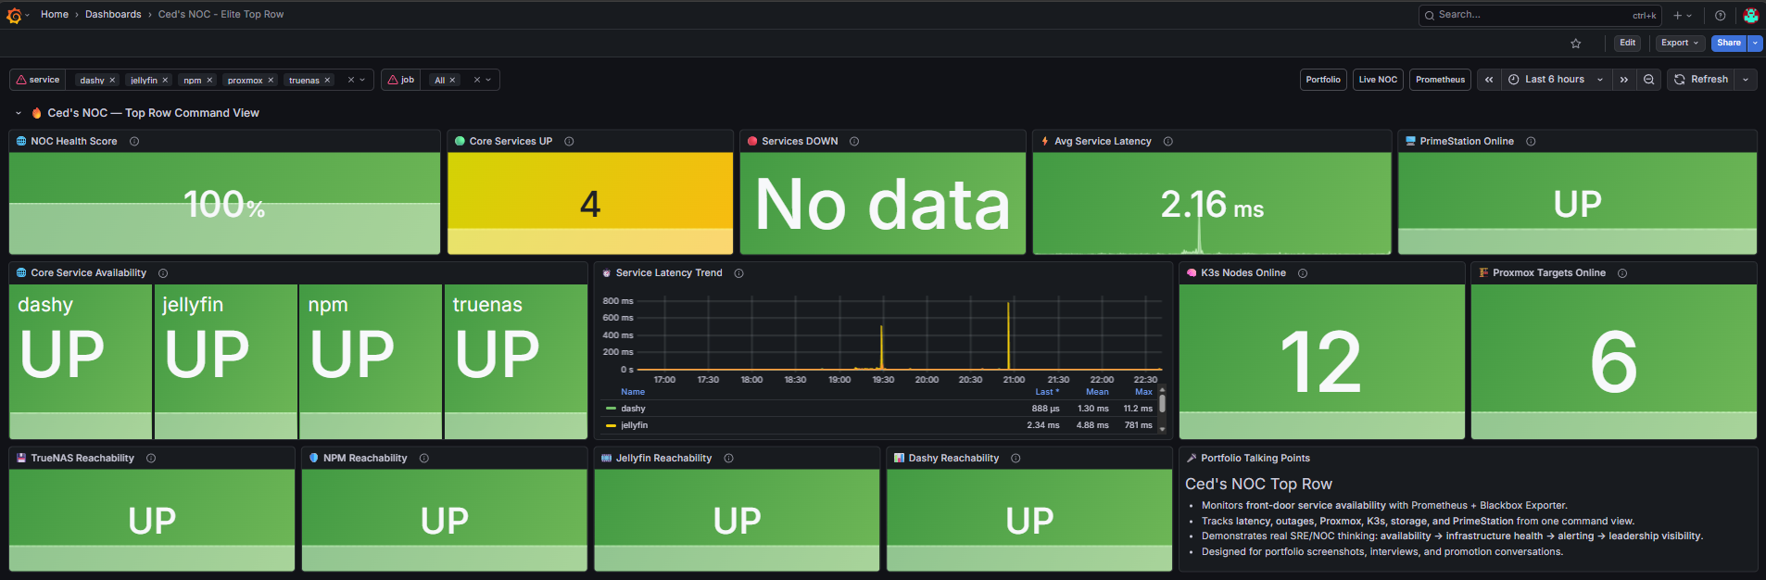1766x580 pixels.
Task: Open the user avatar profile menu
Action: (1751, 15)
